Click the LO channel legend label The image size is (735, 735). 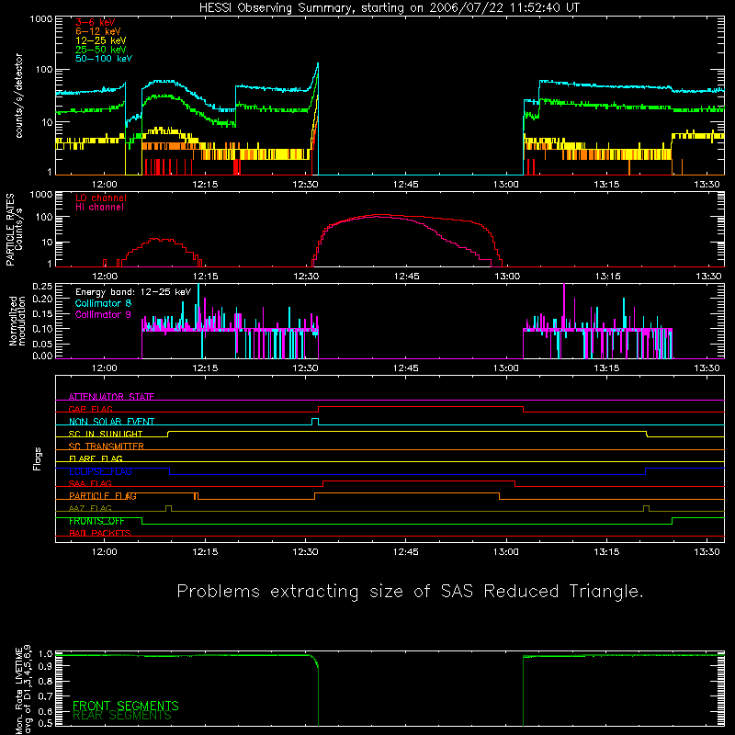click(101, 198)
